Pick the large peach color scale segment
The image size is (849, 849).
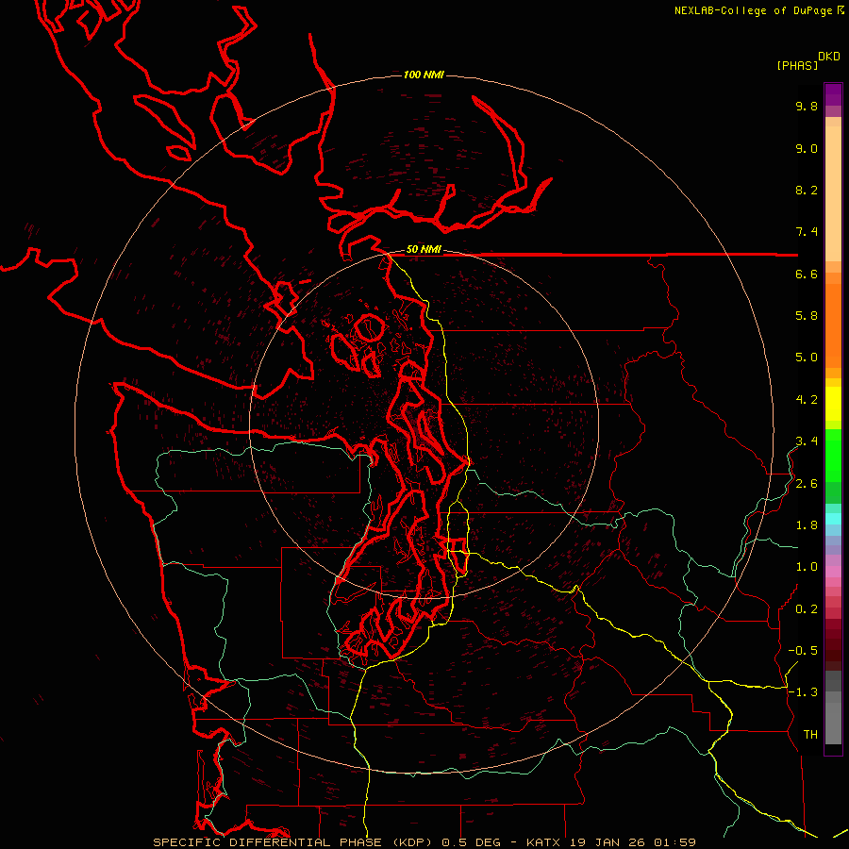pyautogui.click(x=833, y=193)
